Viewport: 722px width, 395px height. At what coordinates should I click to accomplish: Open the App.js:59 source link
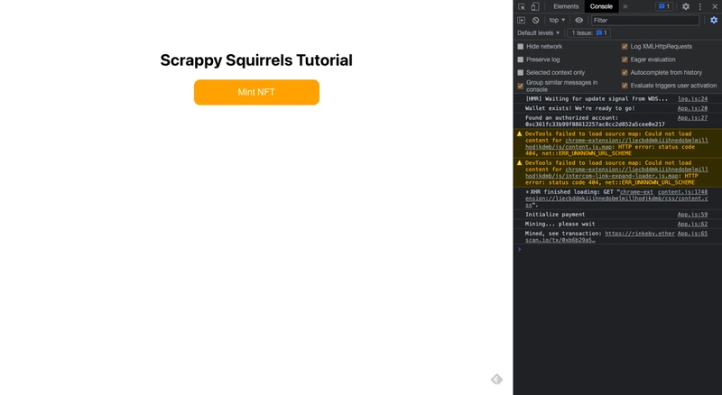click(692, 215)
